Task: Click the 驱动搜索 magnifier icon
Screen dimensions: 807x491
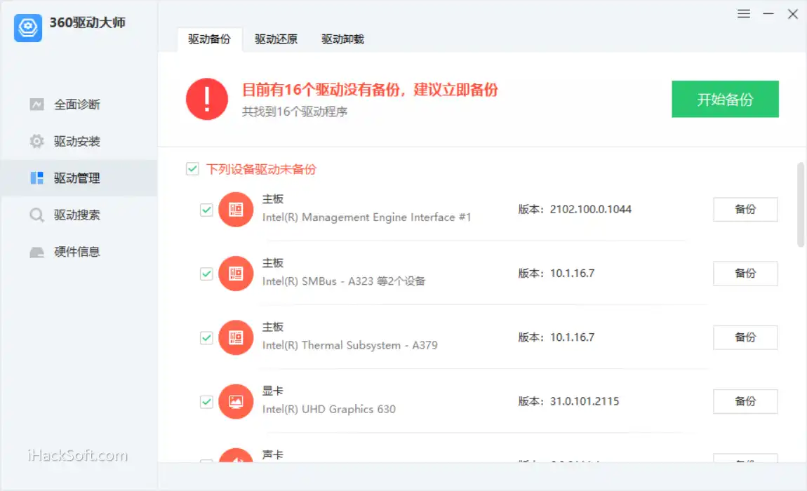Action: (x=36, y=215)
